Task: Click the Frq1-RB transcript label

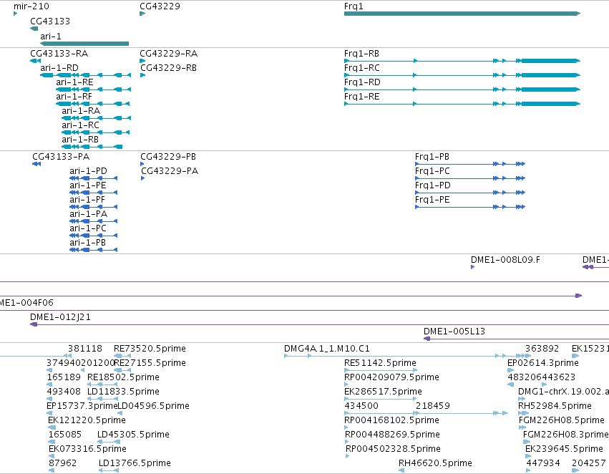Action: [361, 54]
